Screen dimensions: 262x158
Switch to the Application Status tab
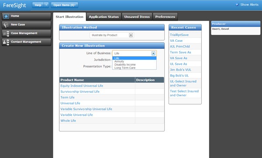point(104,17)
